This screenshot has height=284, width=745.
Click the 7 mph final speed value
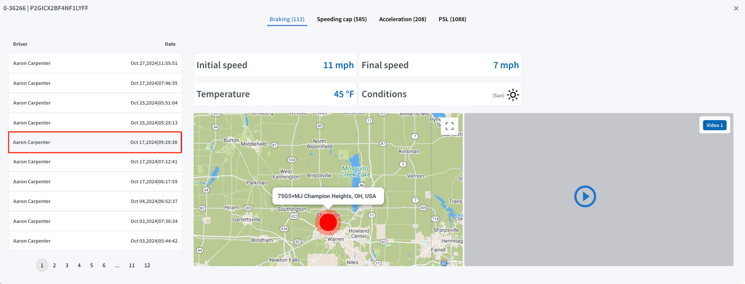click(x=506, y=65)
